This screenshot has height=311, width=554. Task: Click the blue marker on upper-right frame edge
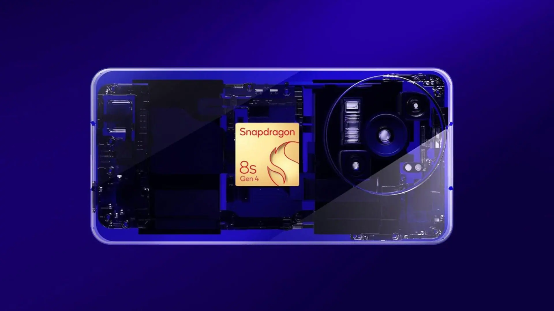point(451,124)
